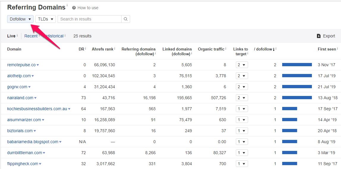Image resolution: width=341 pixels, height=169 pixels.
Task: Sort by Organic traffic column header
Action: click(211, 49)
